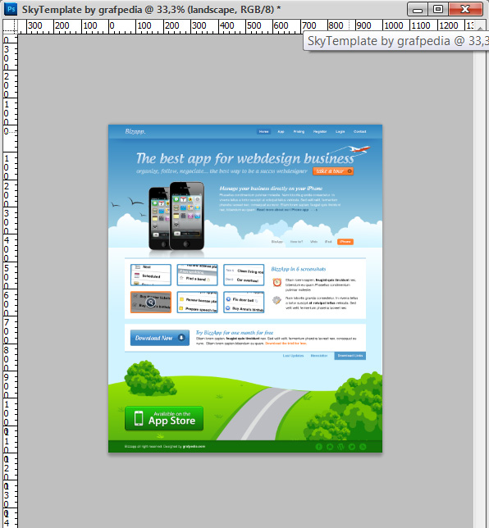Switch to the Newsletter tab
This screenshot has width=489, height=528.
(x=319, y=356)
